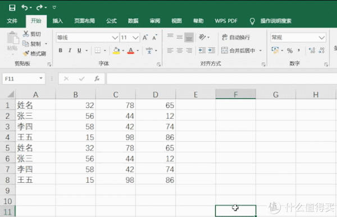The width and height of the screenshot is (337, 217).
Task: Undo the last action
Action: 25,8
